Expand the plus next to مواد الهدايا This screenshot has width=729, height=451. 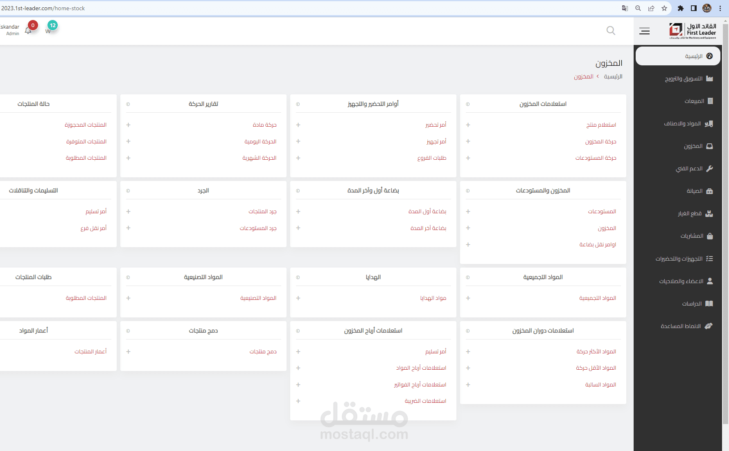click(x=298, y=298)
